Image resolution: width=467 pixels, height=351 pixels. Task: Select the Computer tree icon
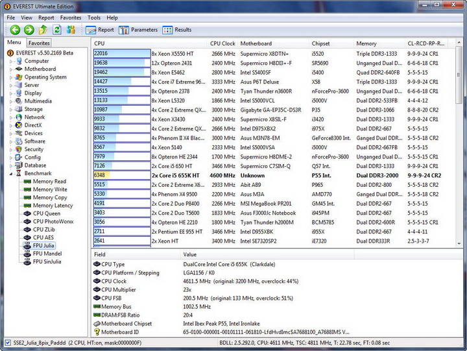click(19, 61)
